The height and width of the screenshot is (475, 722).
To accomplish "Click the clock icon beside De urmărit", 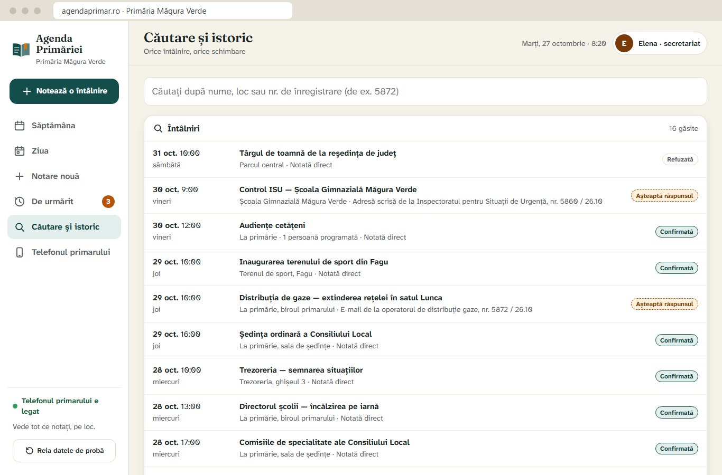I will point(20,202).
